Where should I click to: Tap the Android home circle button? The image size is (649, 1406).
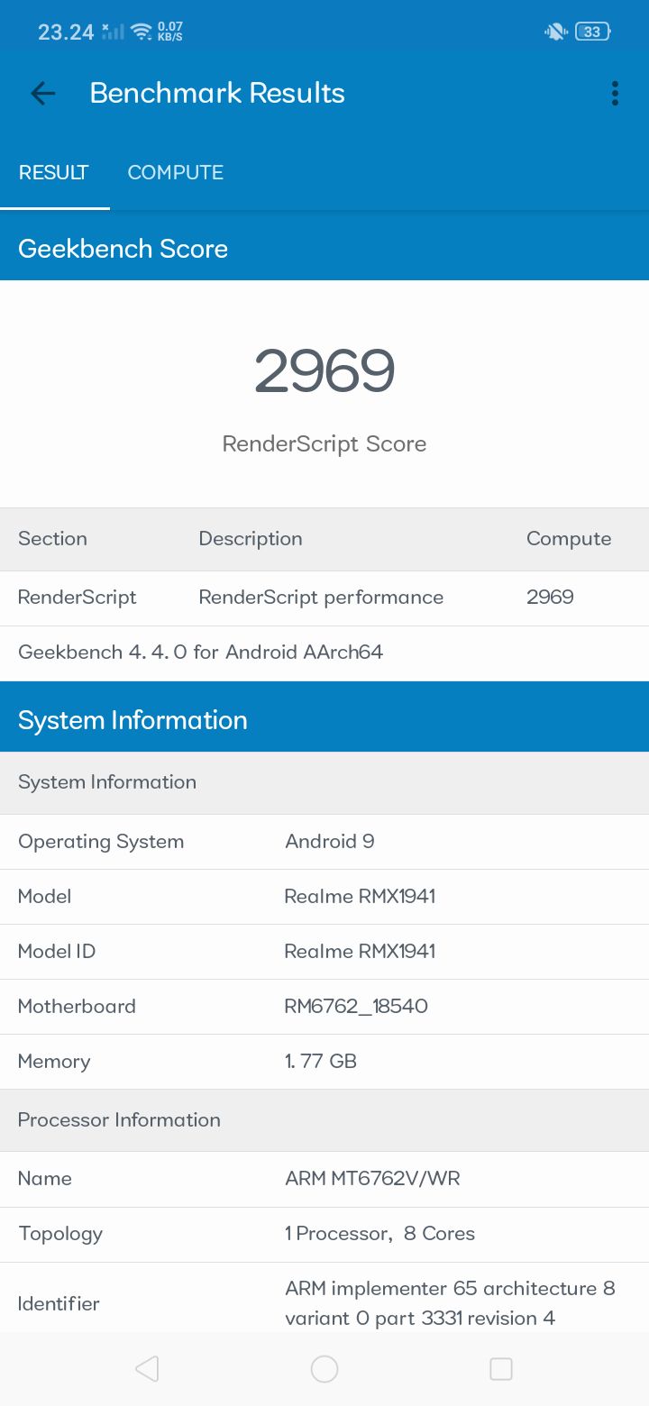[x=324, y=1369]
